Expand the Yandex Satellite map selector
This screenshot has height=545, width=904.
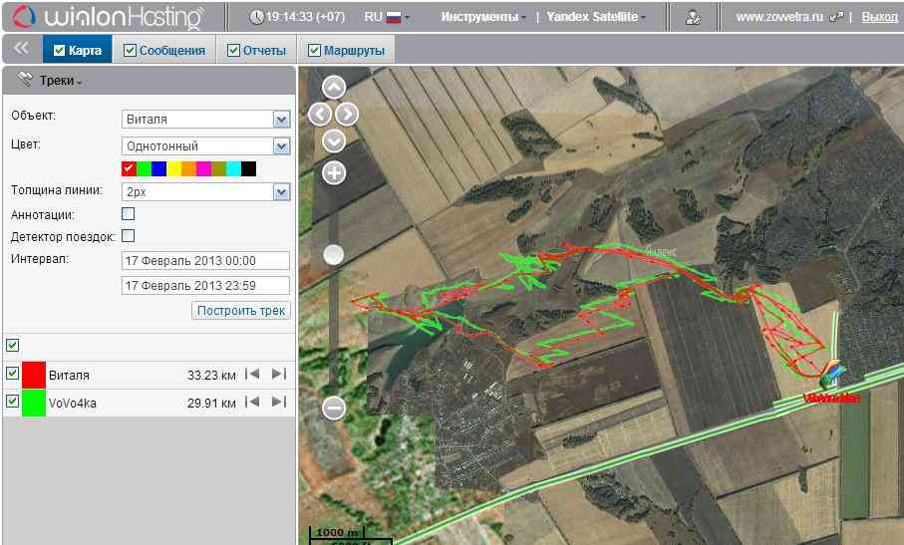point(596,17)
